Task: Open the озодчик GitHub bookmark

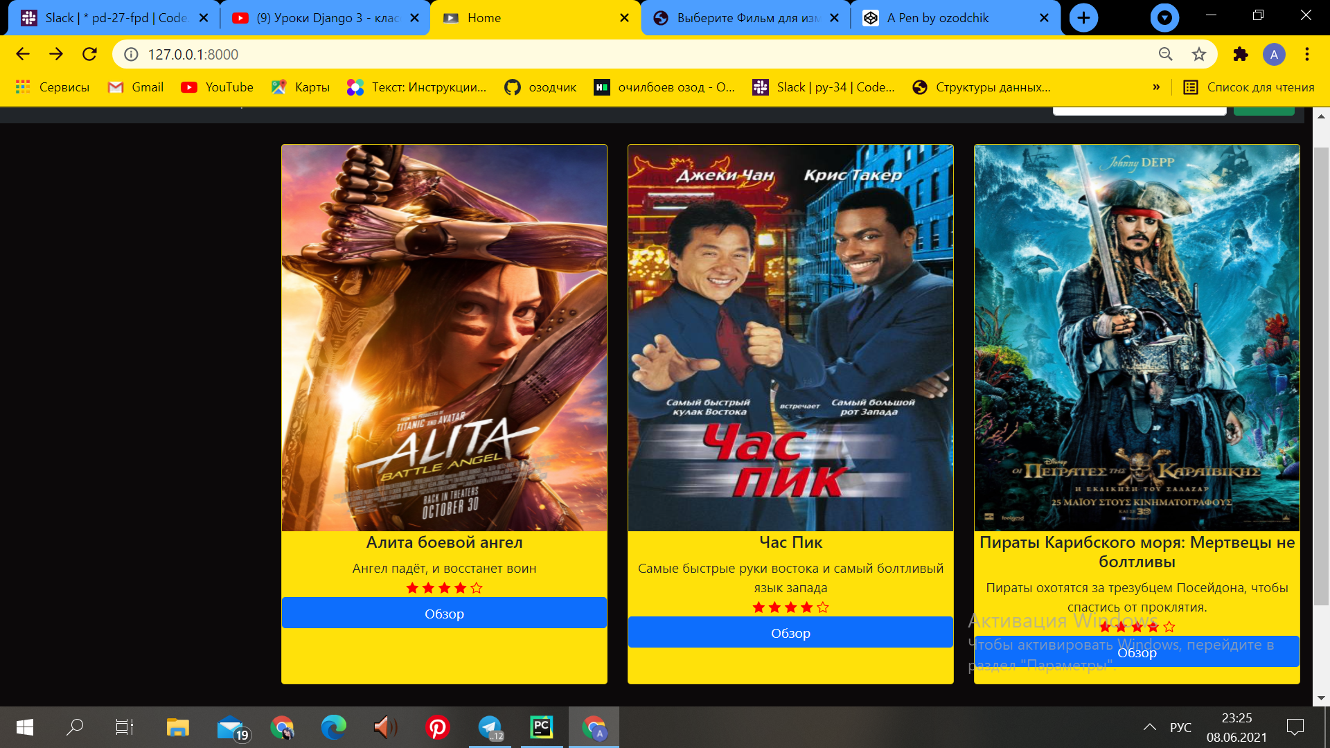Action: coord(540,87)
